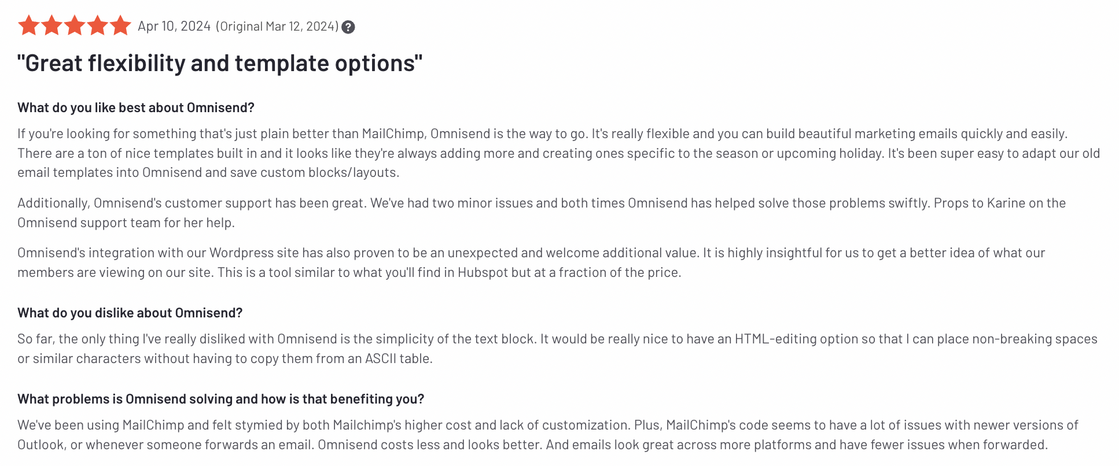Open the "Great flexibility and template options" title
This screenshot has height=466, width=1119.
220,63
